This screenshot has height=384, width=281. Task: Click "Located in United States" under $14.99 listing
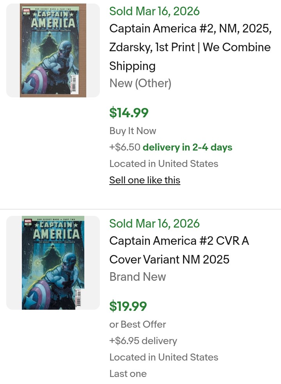(x=164, y=164)
